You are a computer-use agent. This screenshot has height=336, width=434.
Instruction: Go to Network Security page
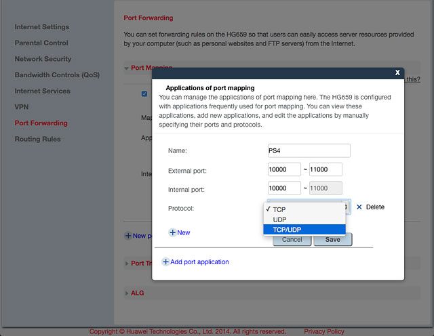[x=43, y=59]
